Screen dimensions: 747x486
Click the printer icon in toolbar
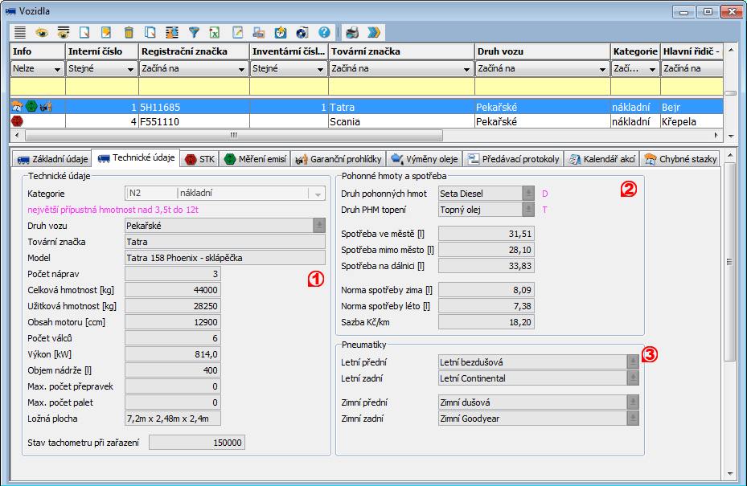(352, 33)
